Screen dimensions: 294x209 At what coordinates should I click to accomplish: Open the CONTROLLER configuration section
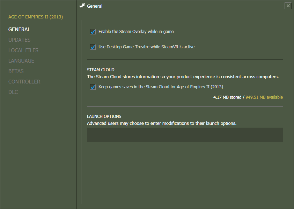(x=24, y=82)
